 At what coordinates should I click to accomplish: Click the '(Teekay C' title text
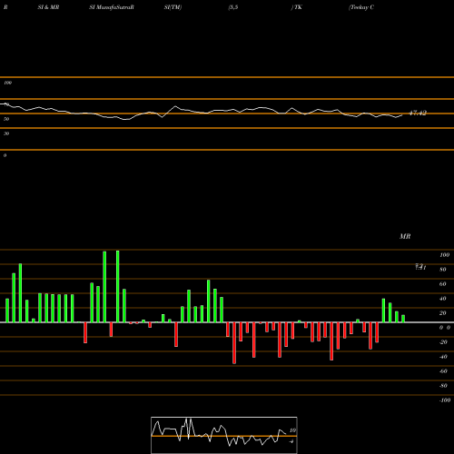coord(361,7)
